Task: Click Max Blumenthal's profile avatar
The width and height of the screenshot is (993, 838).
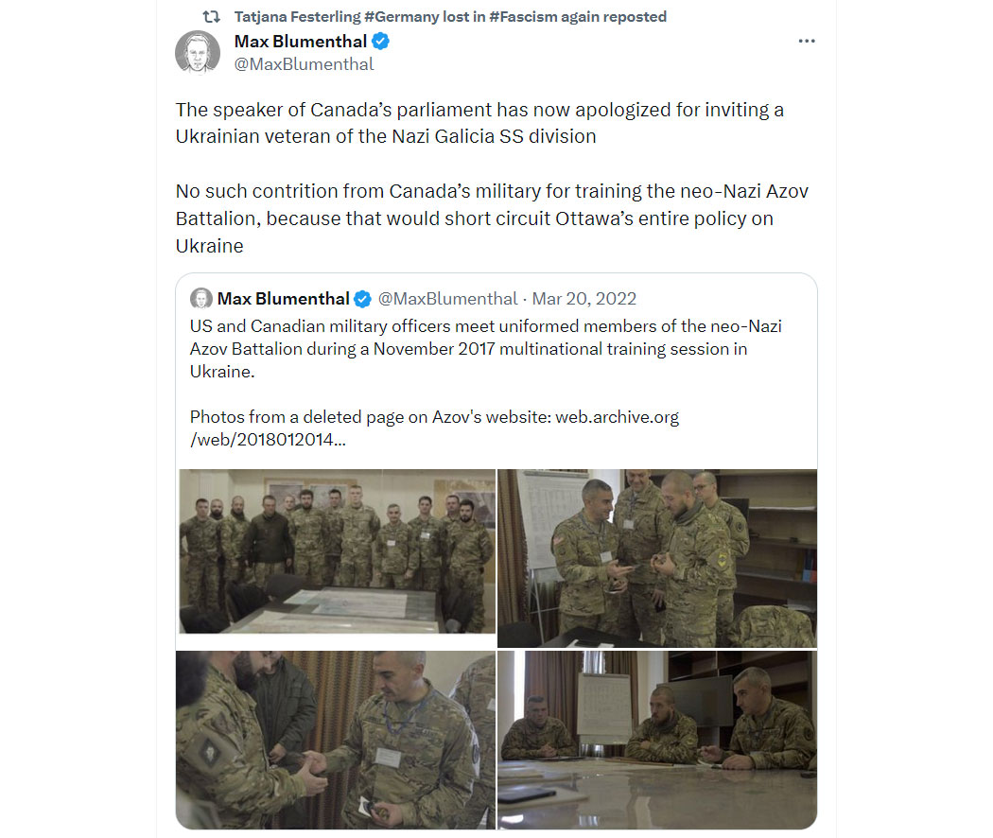Action: [x=198, y=53]
